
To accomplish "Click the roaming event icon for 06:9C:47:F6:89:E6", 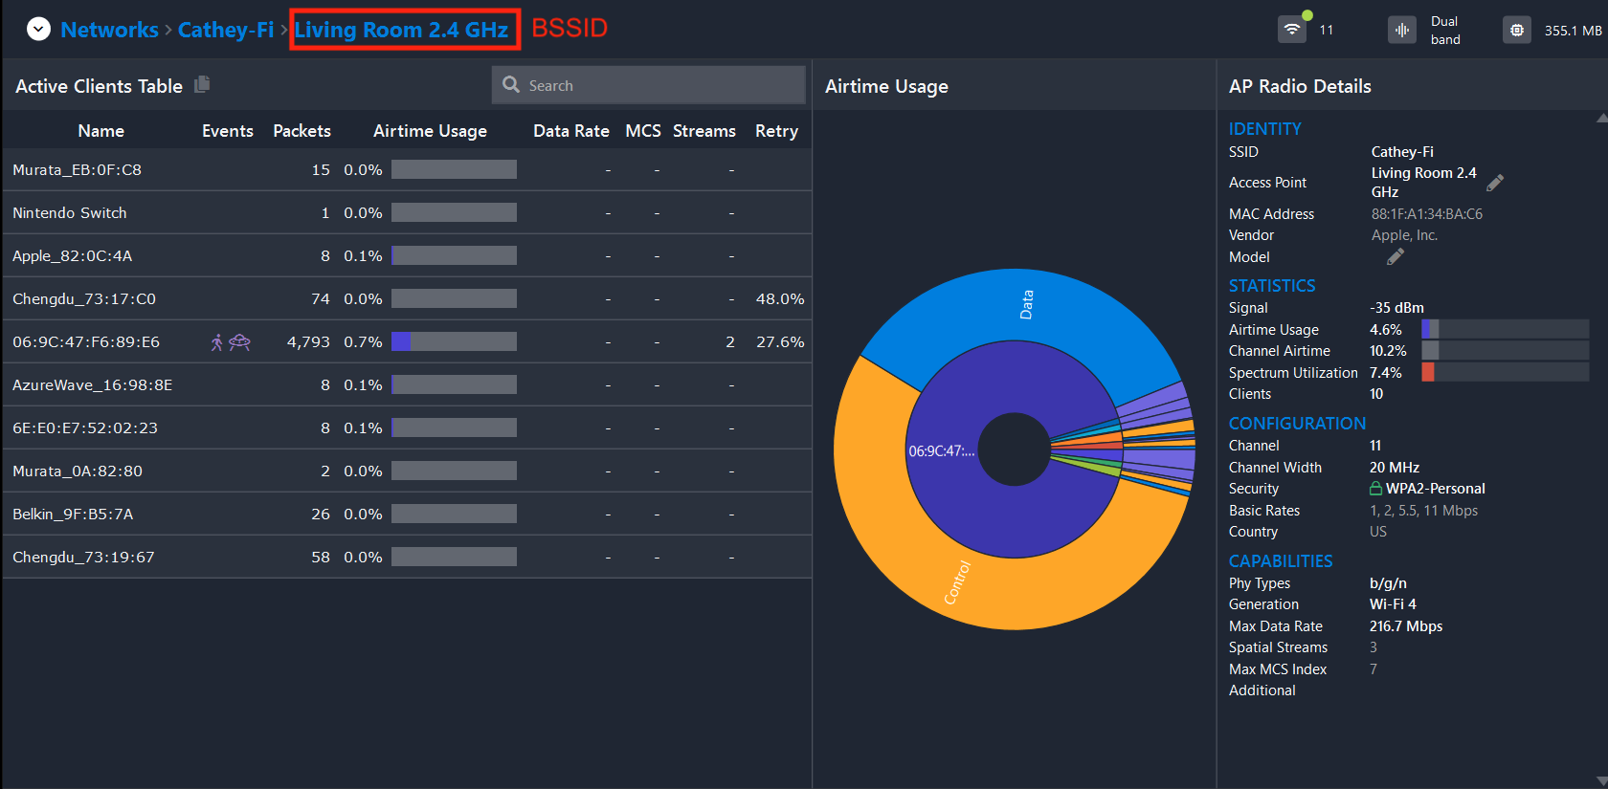I will tap(217, 341).
